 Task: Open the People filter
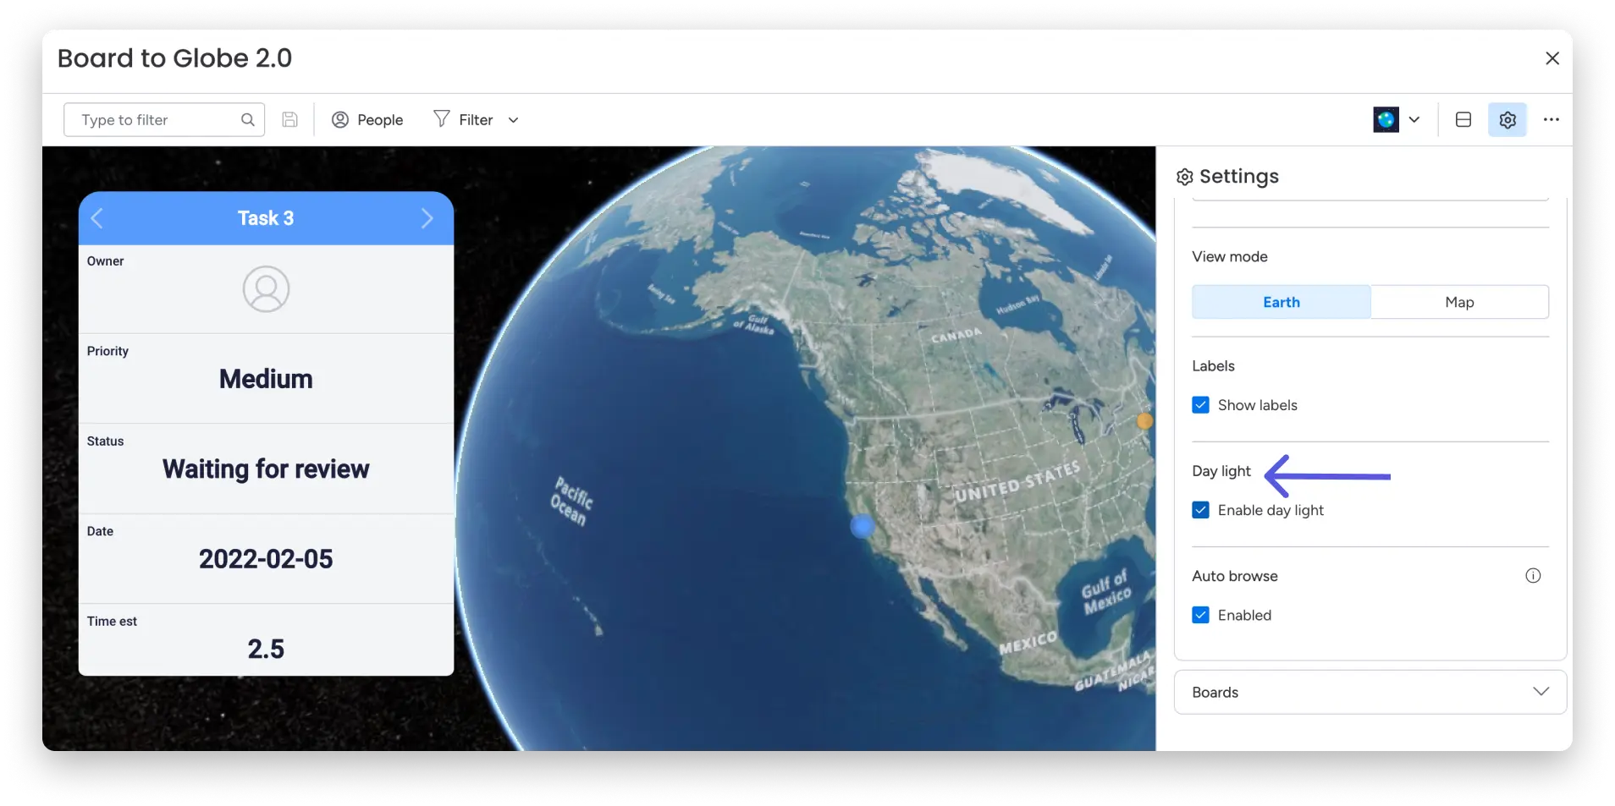click(x=367, y=120)
